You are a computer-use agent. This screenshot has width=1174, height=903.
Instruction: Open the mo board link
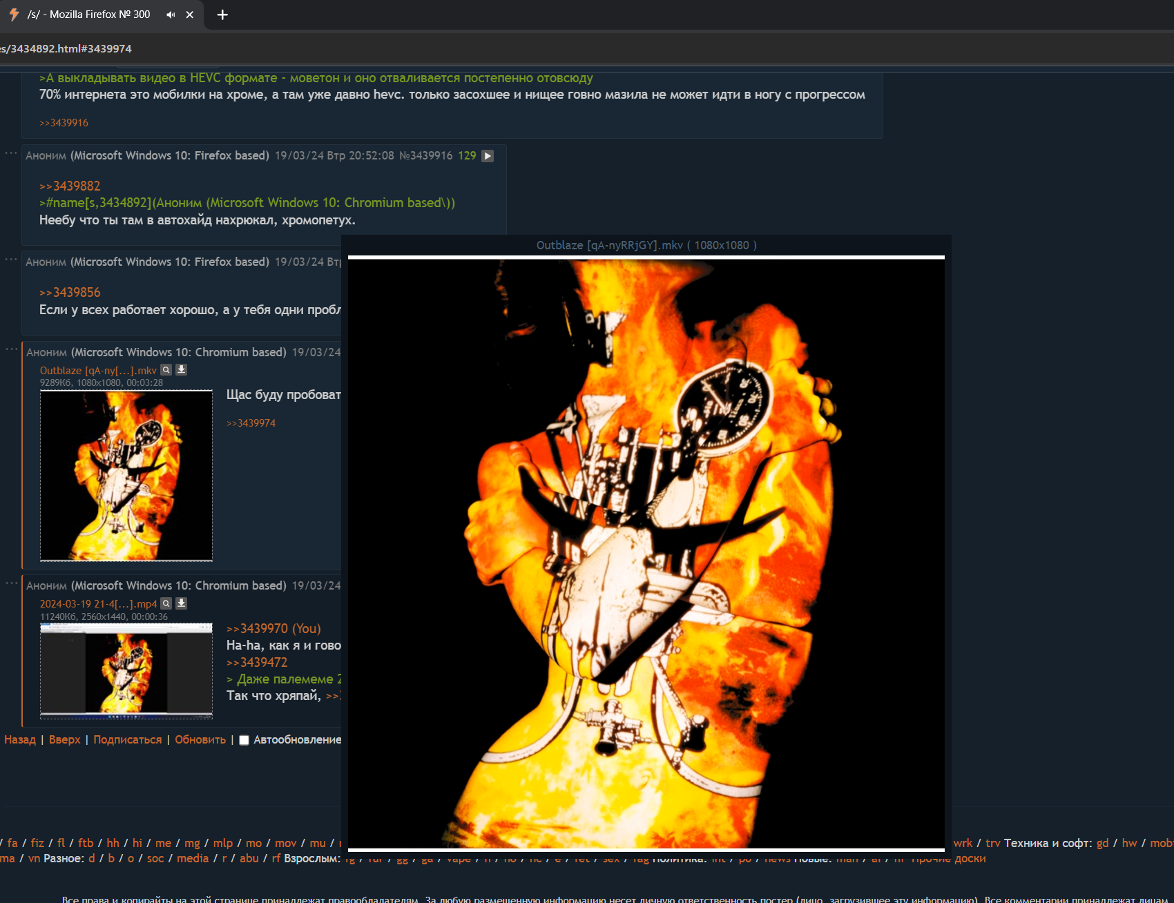click(254, 843)
